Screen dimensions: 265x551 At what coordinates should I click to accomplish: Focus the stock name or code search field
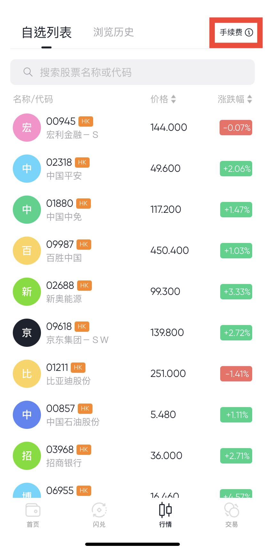click(x=132, y=72)
